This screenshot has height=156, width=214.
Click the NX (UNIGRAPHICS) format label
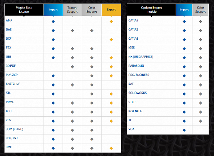coord(142,57)
